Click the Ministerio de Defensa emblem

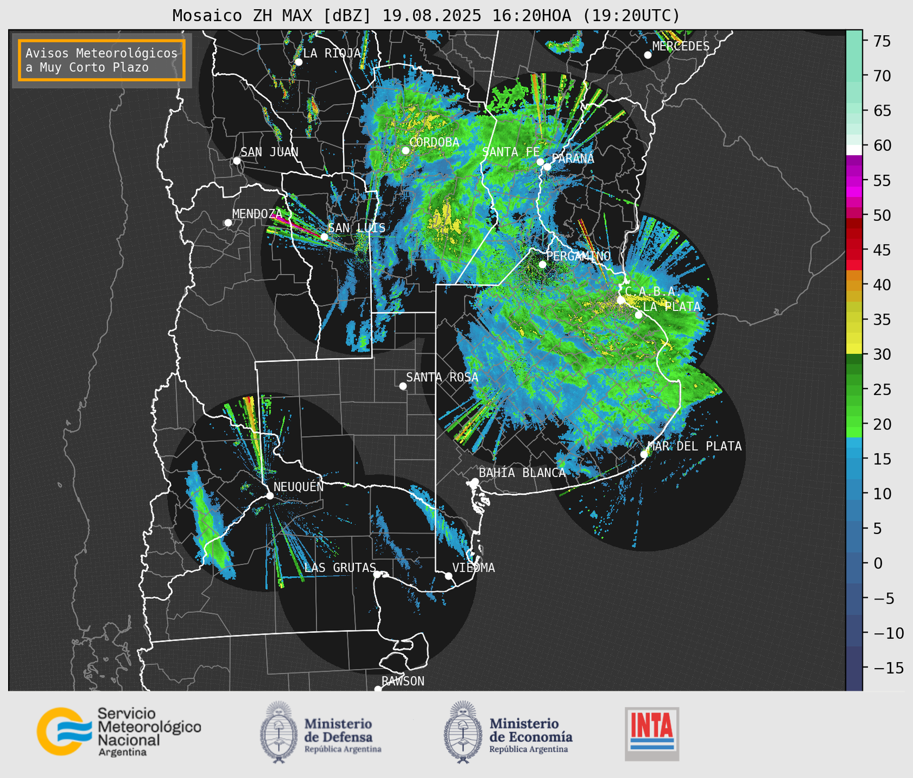point(279,732)
